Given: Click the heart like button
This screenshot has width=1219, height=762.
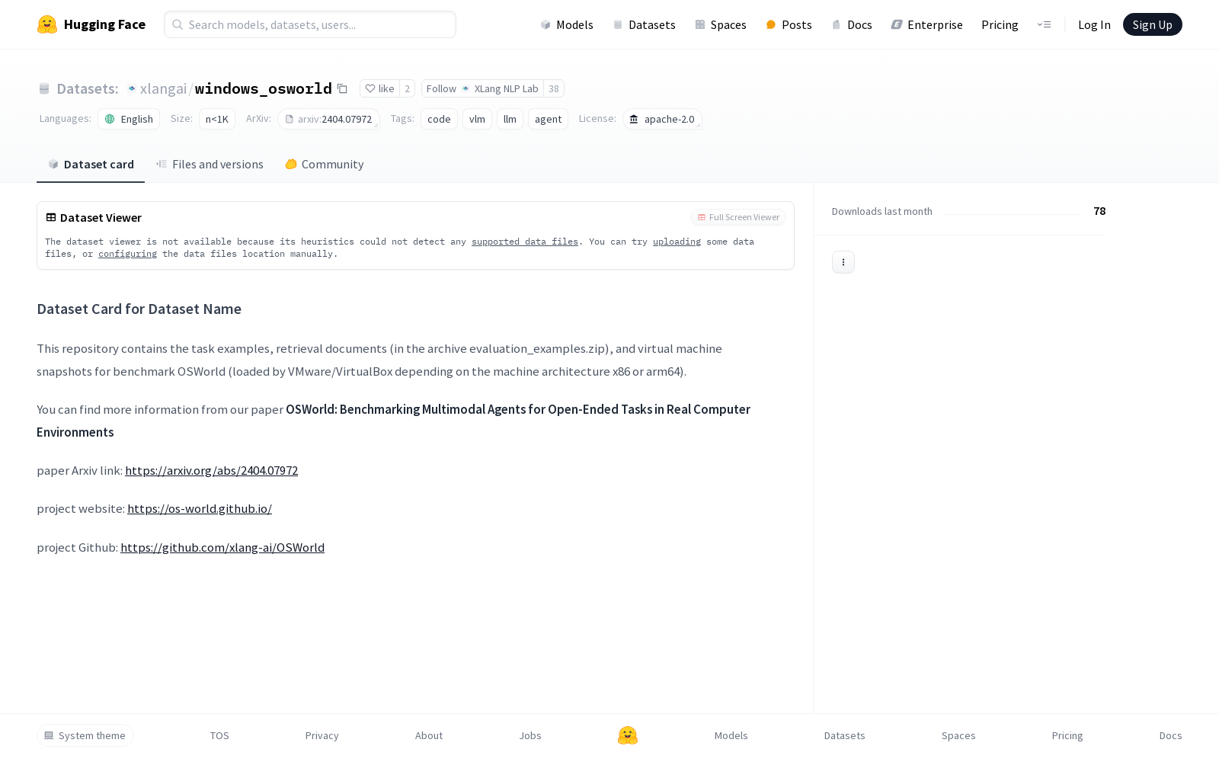Looking at the screenshot, I should (379, 88).
